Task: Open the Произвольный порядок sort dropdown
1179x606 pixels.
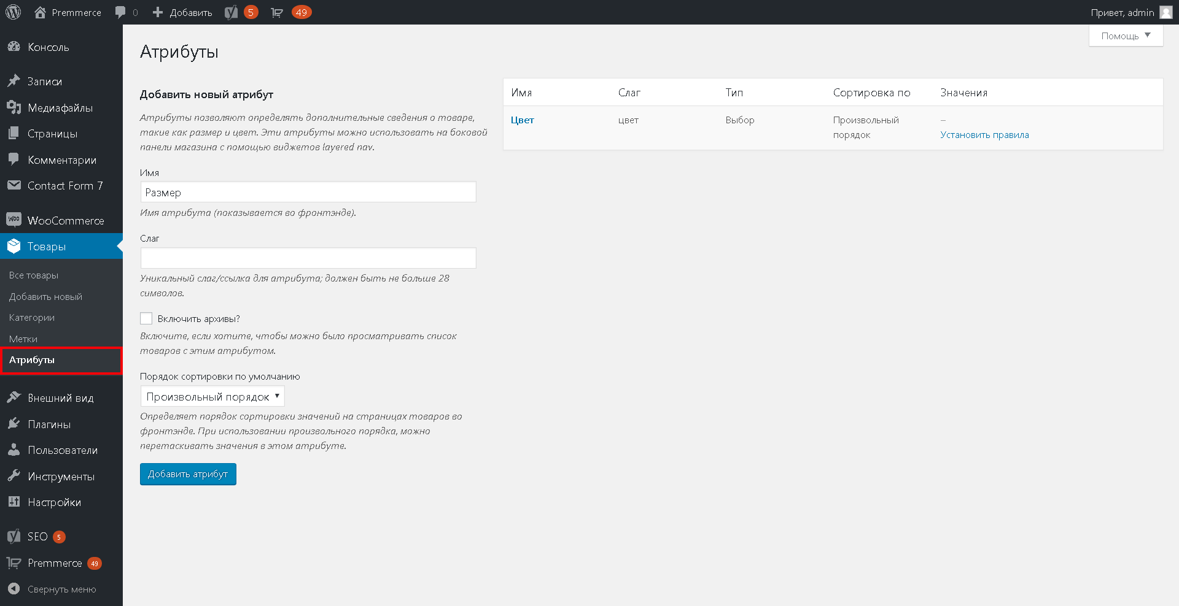Action: (x=212, y=396)
